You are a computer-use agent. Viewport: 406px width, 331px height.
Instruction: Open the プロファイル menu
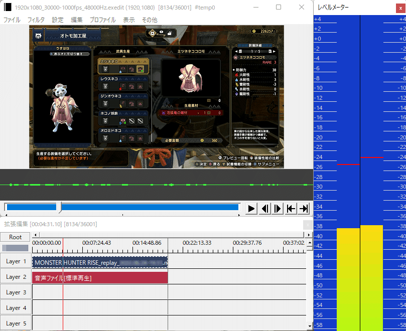102,20
